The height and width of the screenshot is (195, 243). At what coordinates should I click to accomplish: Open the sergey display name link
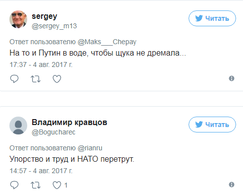[x=45, y=16]
